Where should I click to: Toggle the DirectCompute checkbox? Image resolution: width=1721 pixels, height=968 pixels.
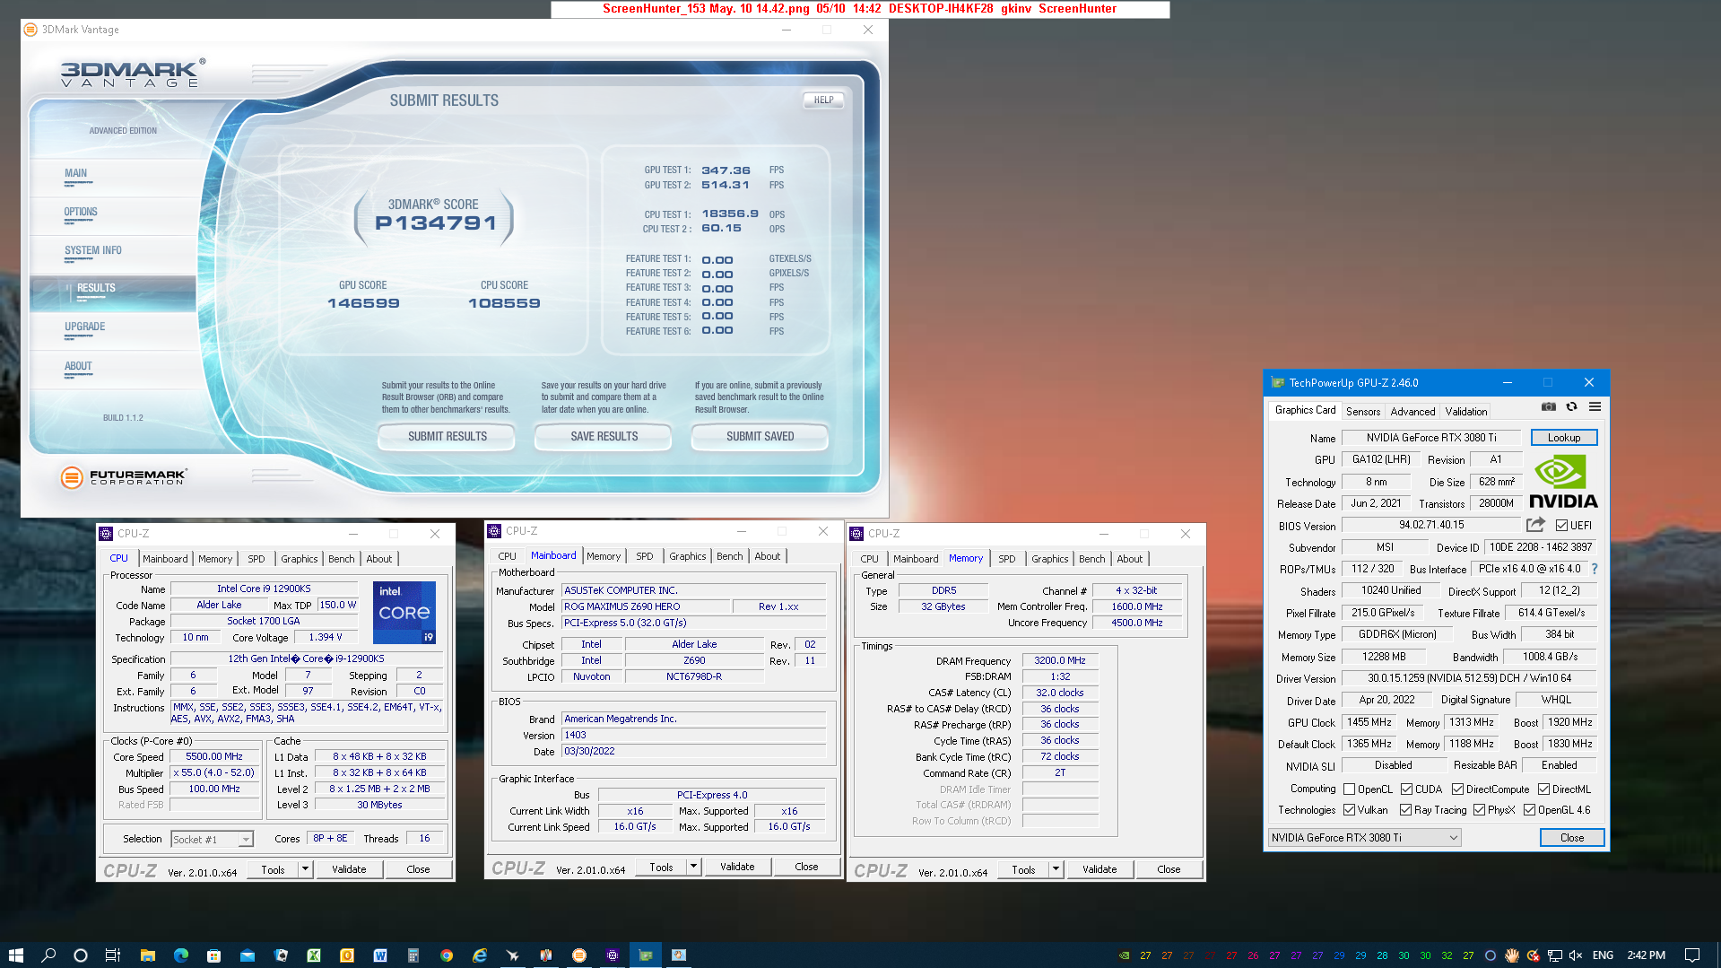(x=1457, y=789)
